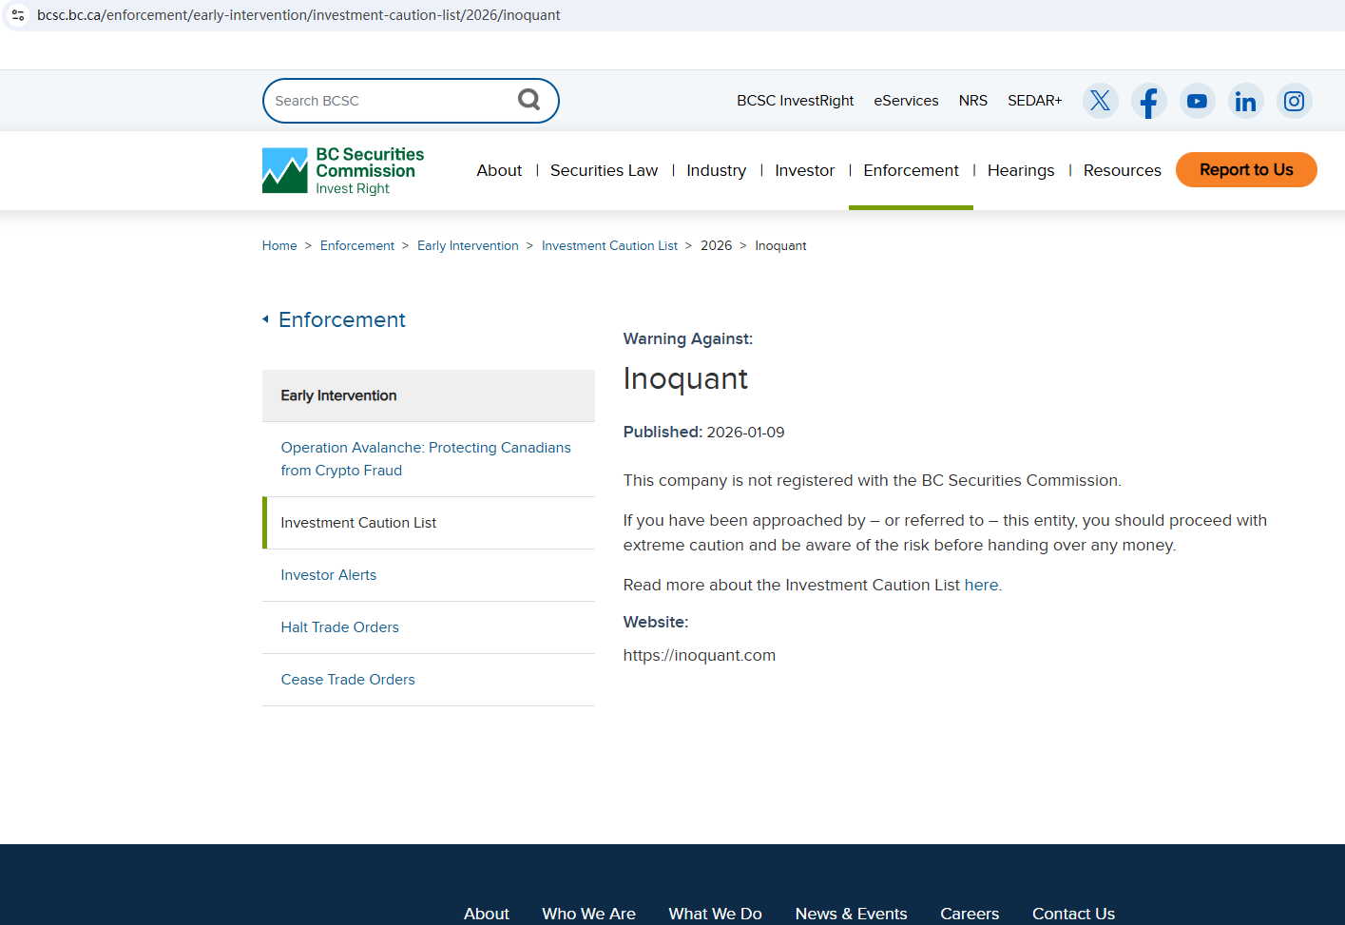The image size is (1345, 925).
Task: Click the site info icon in address bar
Action: 18,15
